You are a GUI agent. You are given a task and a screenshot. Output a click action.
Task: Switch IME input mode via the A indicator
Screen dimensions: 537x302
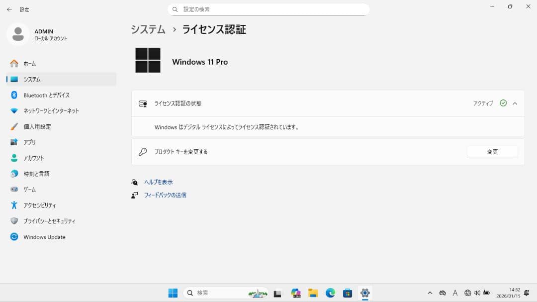tap(455, 293)
